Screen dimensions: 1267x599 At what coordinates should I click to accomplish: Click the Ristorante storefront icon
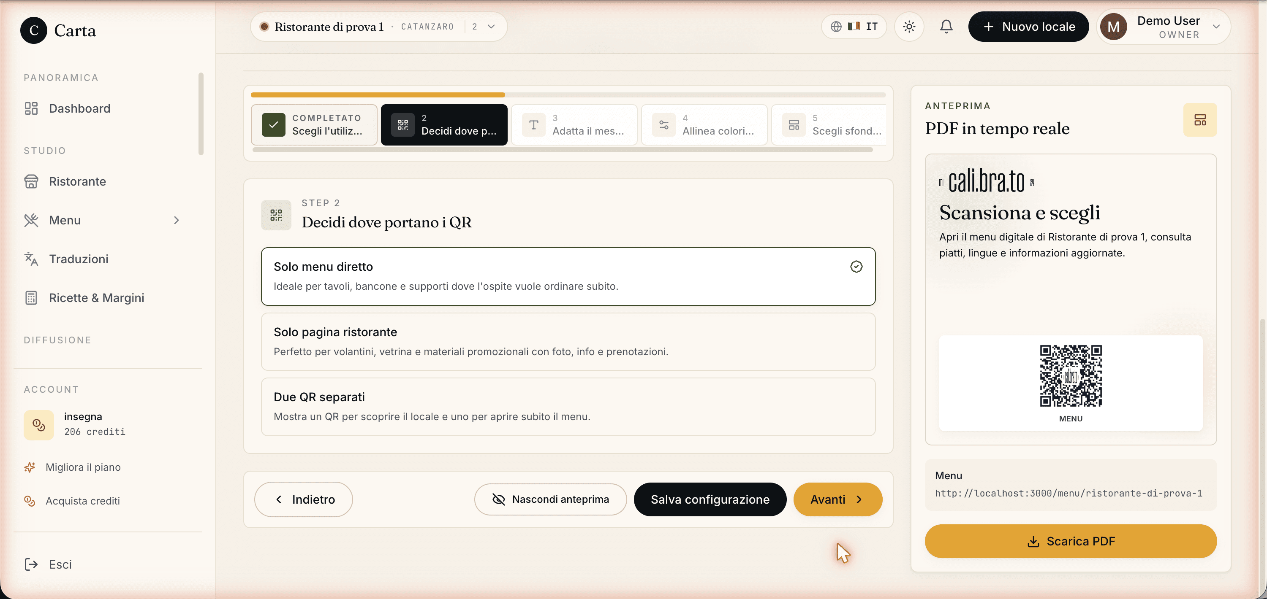31,181
